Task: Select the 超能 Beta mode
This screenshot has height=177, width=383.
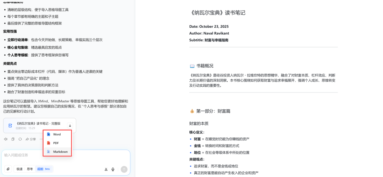Action: tap(44, 169)
